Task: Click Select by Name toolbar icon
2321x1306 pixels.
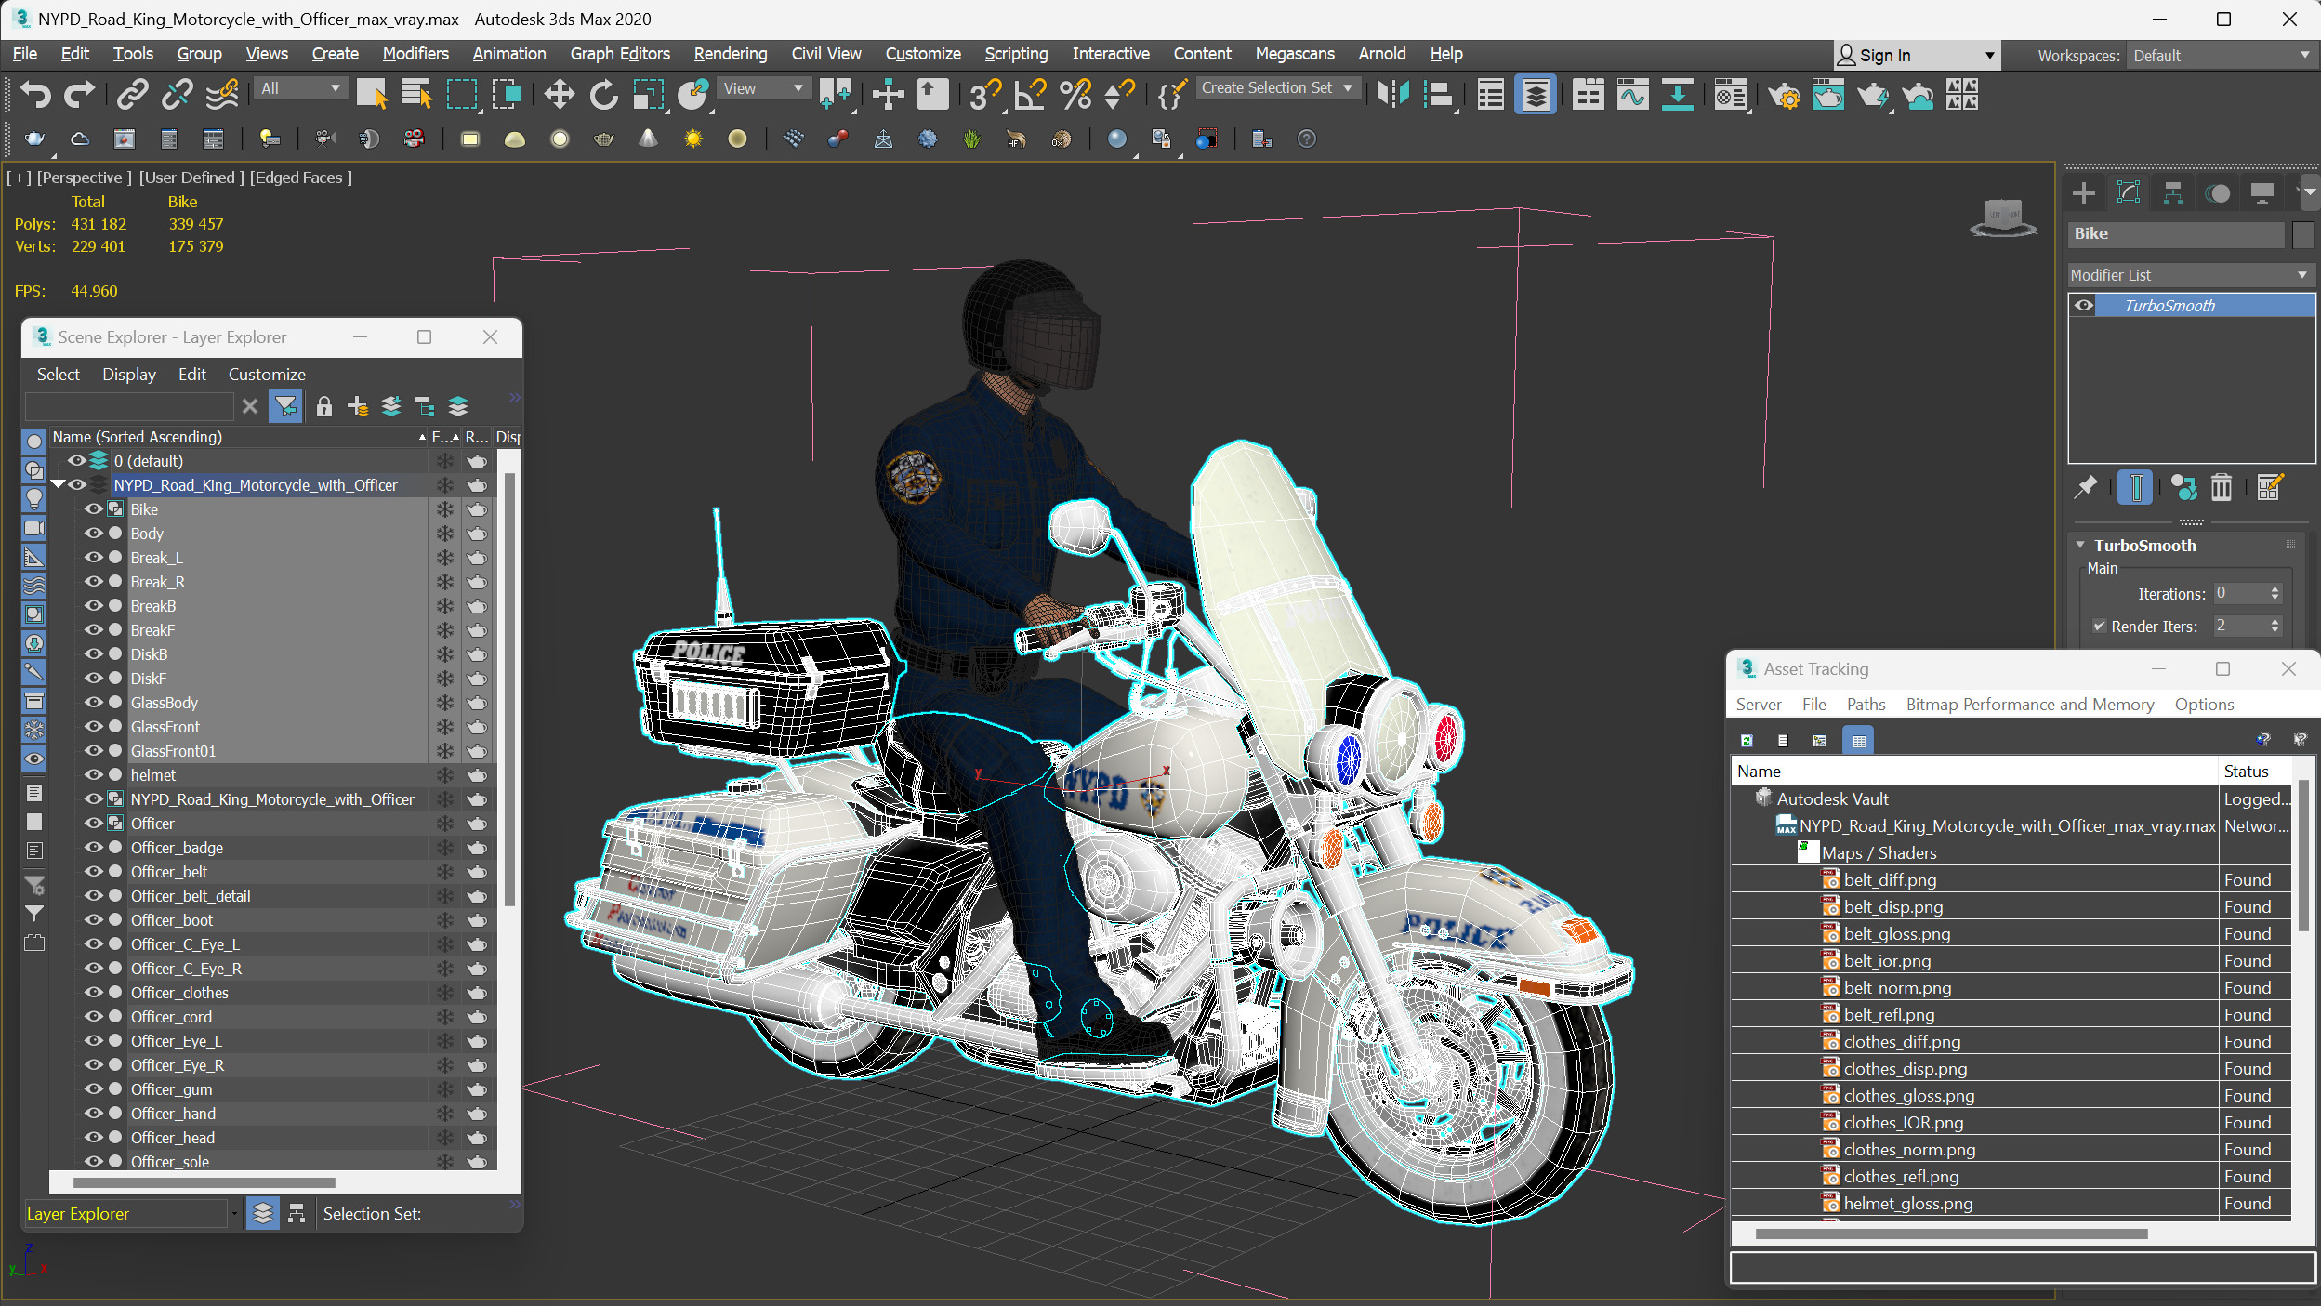Action: coord(416,94)
